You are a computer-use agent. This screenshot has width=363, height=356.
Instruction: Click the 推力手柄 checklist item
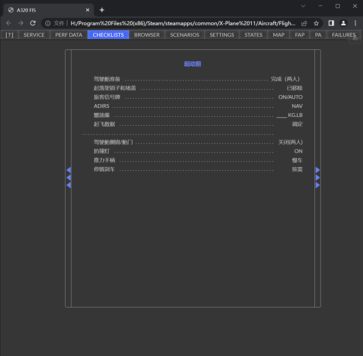pyautogui.click(x=104, y=160)
